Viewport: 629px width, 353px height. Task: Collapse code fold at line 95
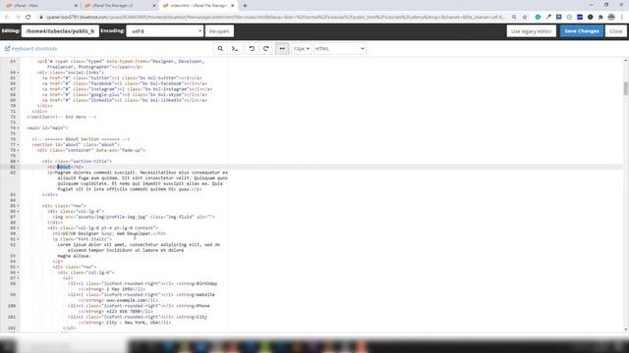18,267
